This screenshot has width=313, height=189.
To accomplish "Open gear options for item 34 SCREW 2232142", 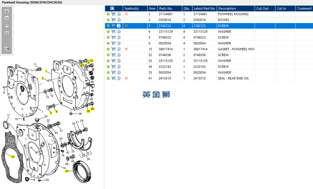I will point(108,67).
